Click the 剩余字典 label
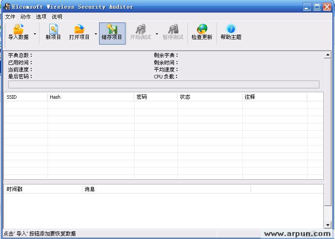 click(x=166, y=55)
